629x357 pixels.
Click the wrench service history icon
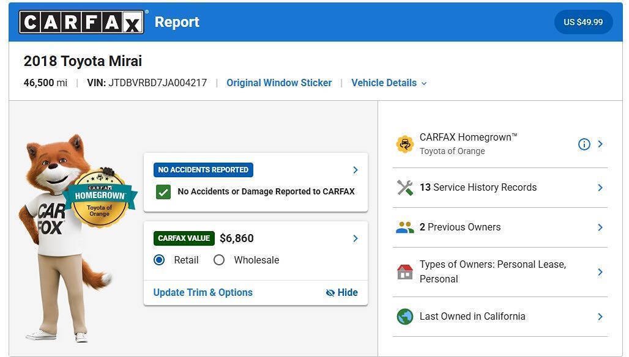tap(405, 188)
